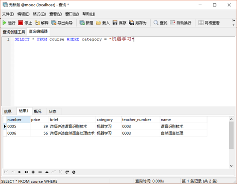Open the 解释 explain tool
This screenshot has width=237, height=184.
click(41, 23)
